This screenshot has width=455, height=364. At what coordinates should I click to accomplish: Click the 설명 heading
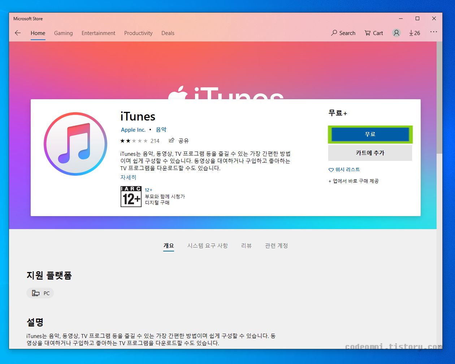point(35,322)
